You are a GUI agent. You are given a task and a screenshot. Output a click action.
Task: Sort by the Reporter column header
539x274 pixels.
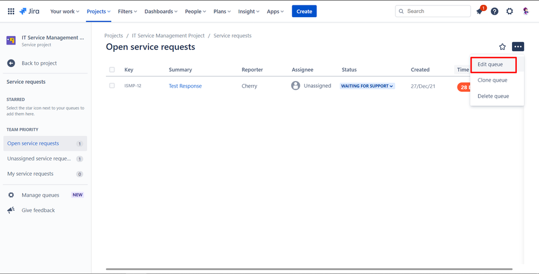(x=252, y=70)
